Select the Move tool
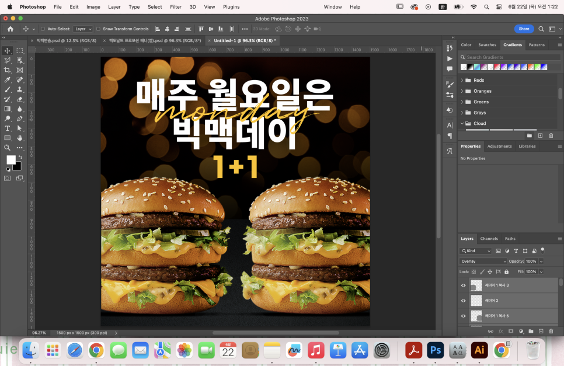 (7, 51)
